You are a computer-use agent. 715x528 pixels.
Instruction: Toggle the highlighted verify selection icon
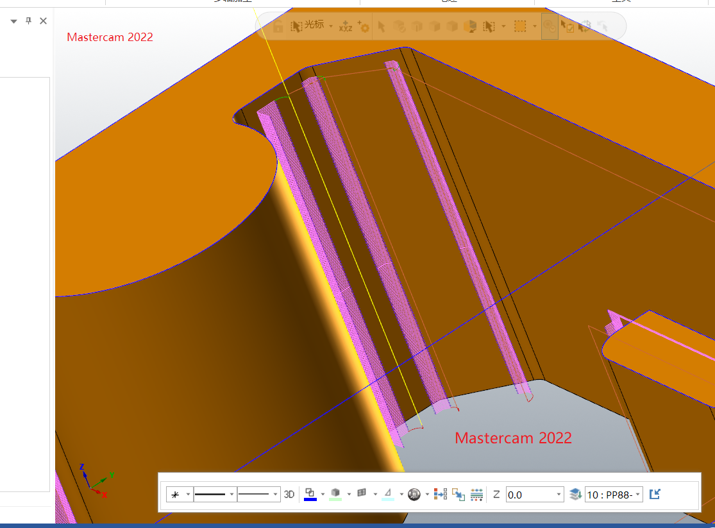point(550,26)
